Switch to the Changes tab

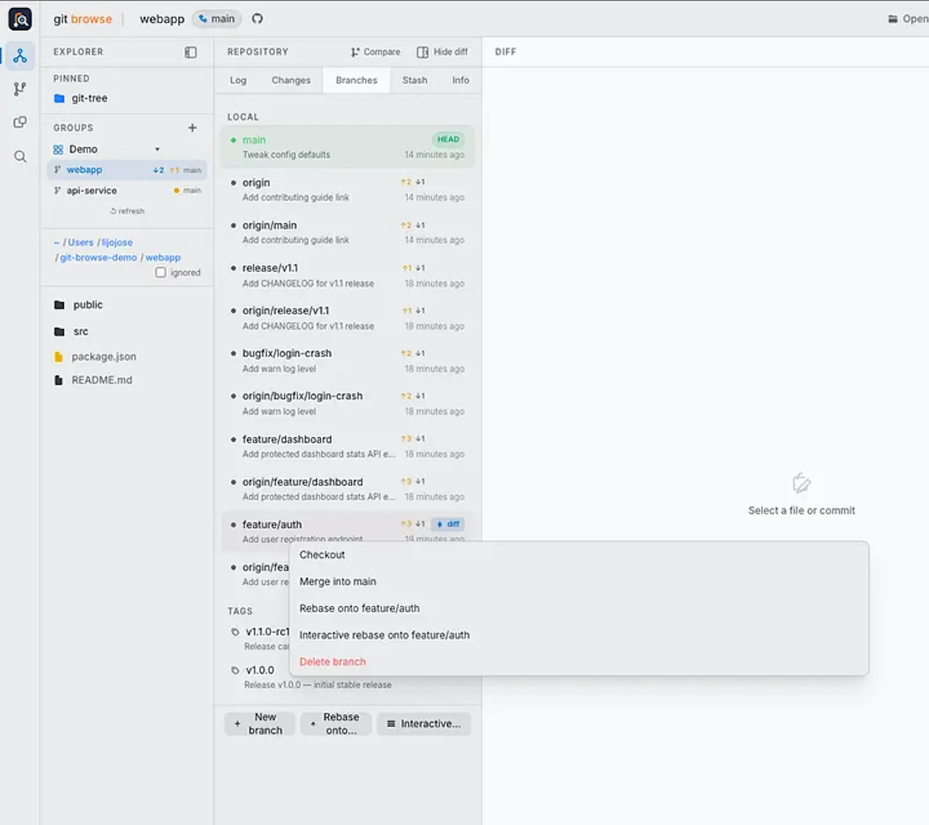291,80
